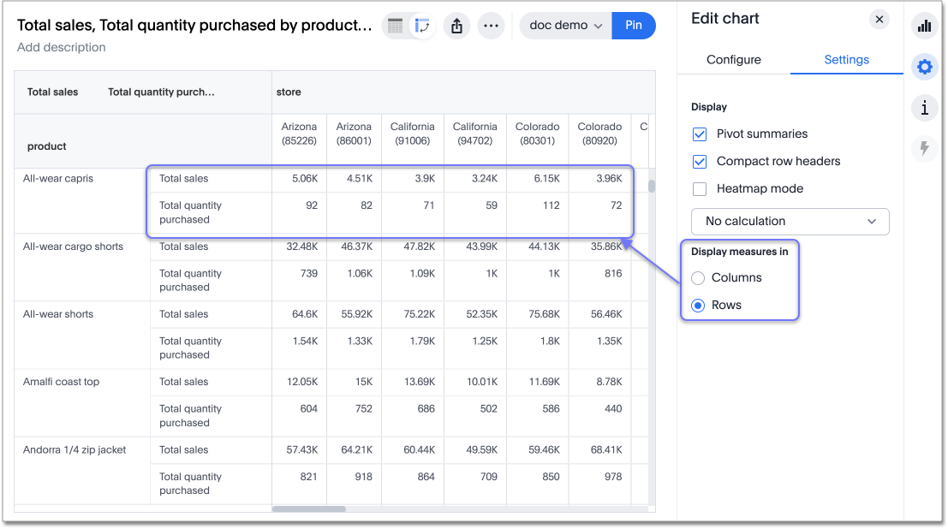Open the info icon in sidebar
This screenshot has width=948, height=529.
coord(924,108)
